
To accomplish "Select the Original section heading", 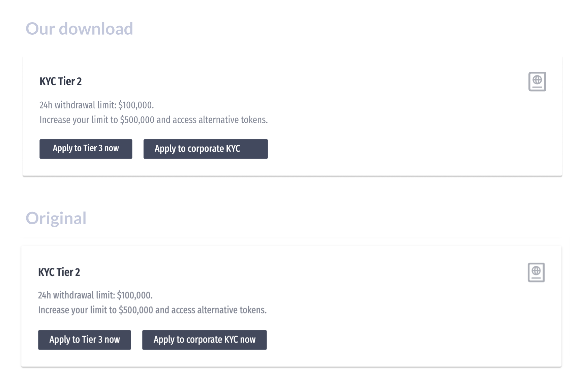I will (56, 218).
